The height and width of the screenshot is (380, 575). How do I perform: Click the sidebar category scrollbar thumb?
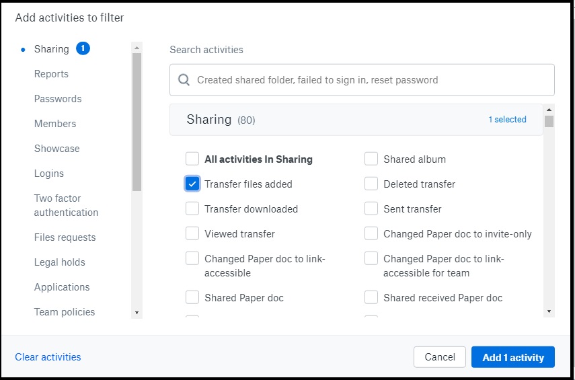click(x=137, y=122)
